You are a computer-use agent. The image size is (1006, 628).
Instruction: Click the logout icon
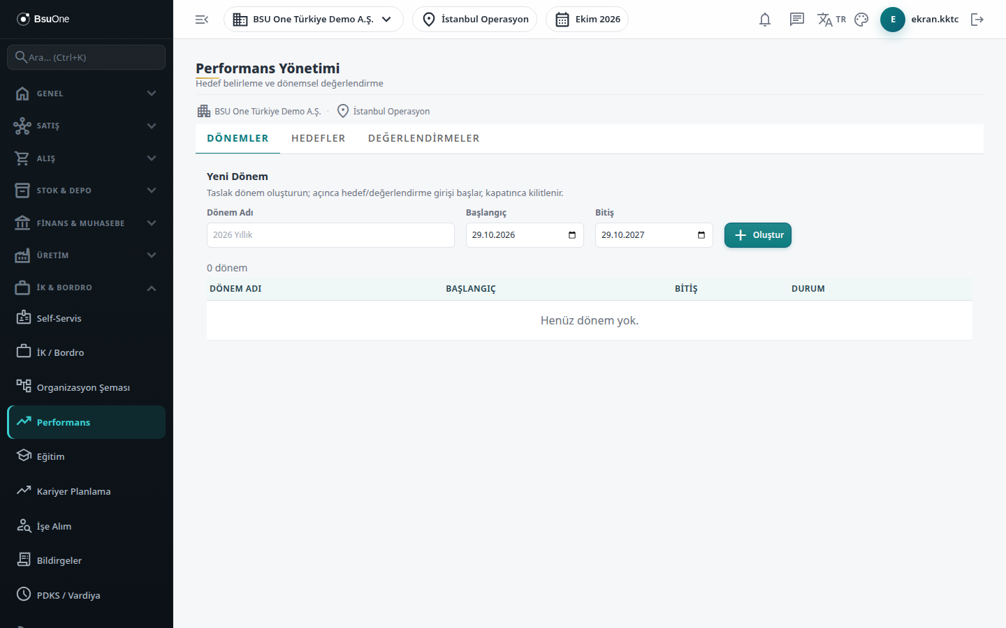(977, 20)
